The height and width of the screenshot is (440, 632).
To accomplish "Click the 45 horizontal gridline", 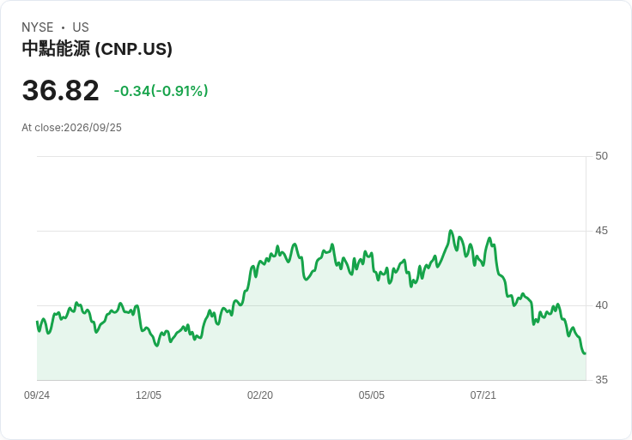I will (312, 231).
